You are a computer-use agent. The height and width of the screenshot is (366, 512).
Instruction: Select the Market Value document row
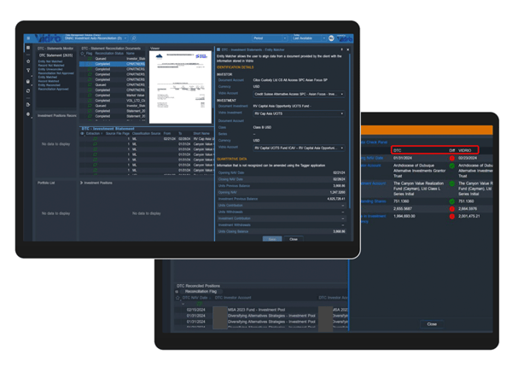coord(113,96)
